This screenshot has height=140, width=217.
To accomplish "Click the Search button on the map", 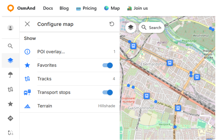I will point(151,28).
